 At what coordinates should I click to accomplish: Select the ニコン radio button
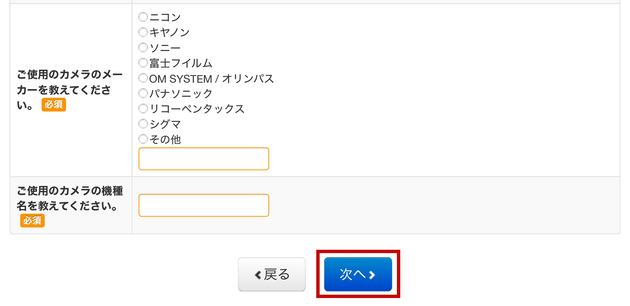click(x=143, y=17)
